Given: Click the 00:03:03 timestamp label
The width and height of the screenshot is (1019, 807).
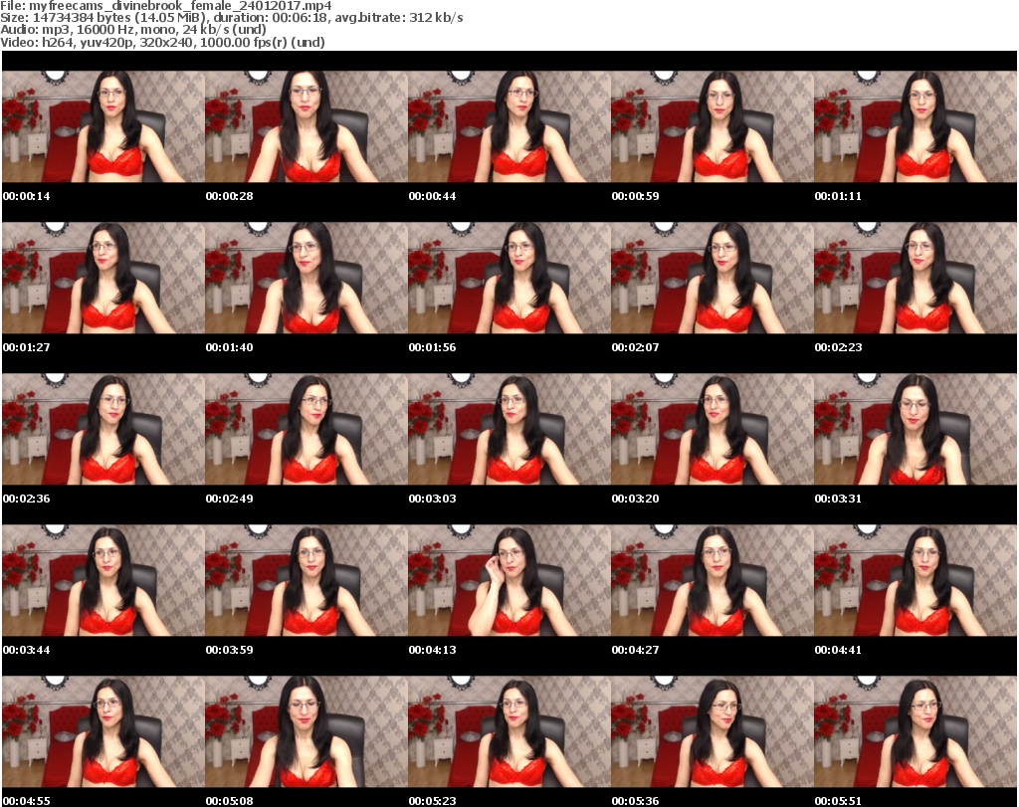Looking at the screenshot, I should point(432,499).
